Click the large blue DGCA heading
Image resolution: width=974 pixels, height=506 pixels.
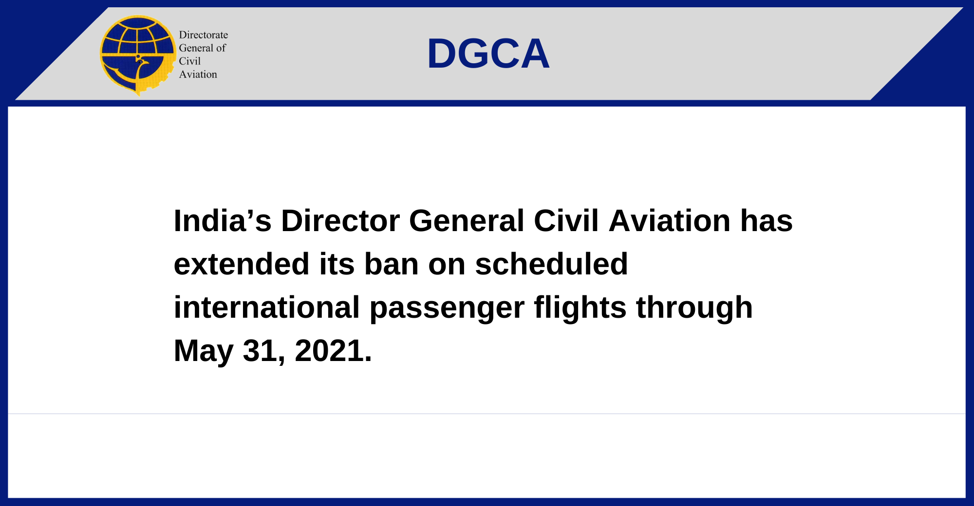pyautogui.click(x=488, y=54)
